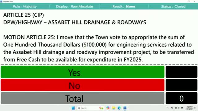Expand the hidden system tray icons chevron
This screenshot has height=111, width=198.
168,108
